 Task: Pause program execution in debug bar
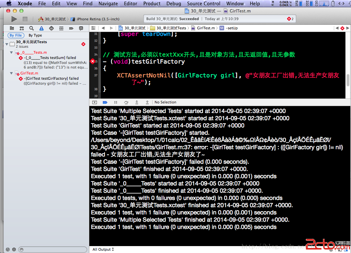[115, 102]
